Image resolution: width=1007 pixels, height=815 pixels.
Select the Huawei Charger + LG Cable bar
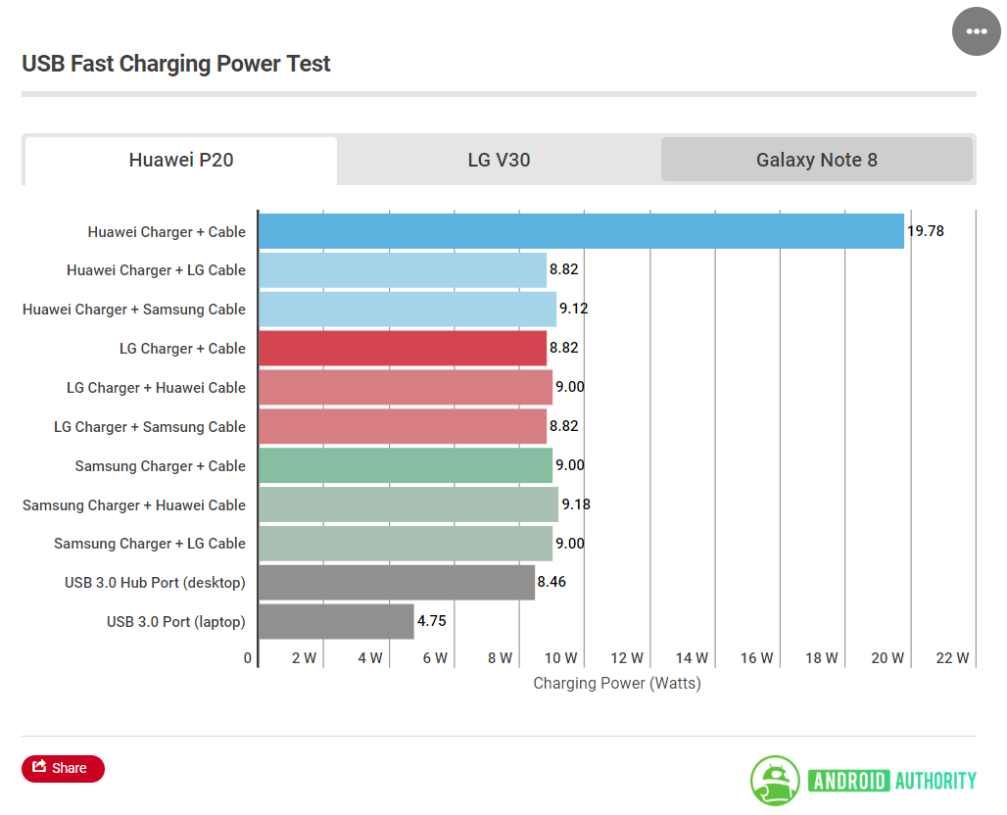(x=403, y=270)
